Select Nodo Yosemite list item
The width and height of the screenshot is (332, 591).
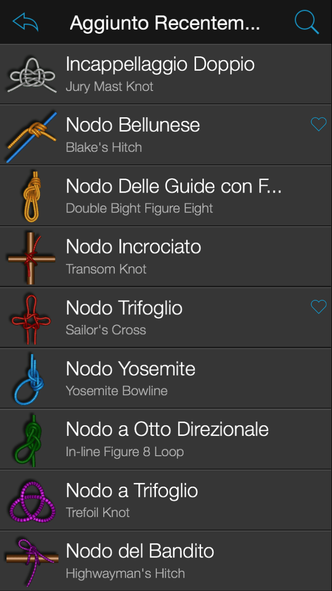166,379
